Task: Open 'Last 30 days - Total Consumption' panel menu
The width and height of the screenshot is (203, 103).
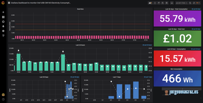Action: click(x=176, y=9)
